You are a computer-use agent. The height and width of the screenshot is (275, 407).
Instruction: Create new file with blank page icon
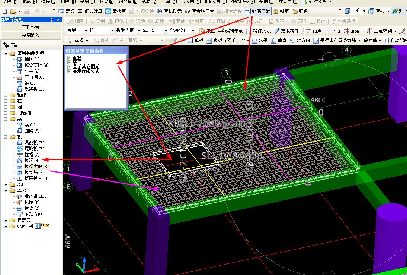[x=5, y=11]
